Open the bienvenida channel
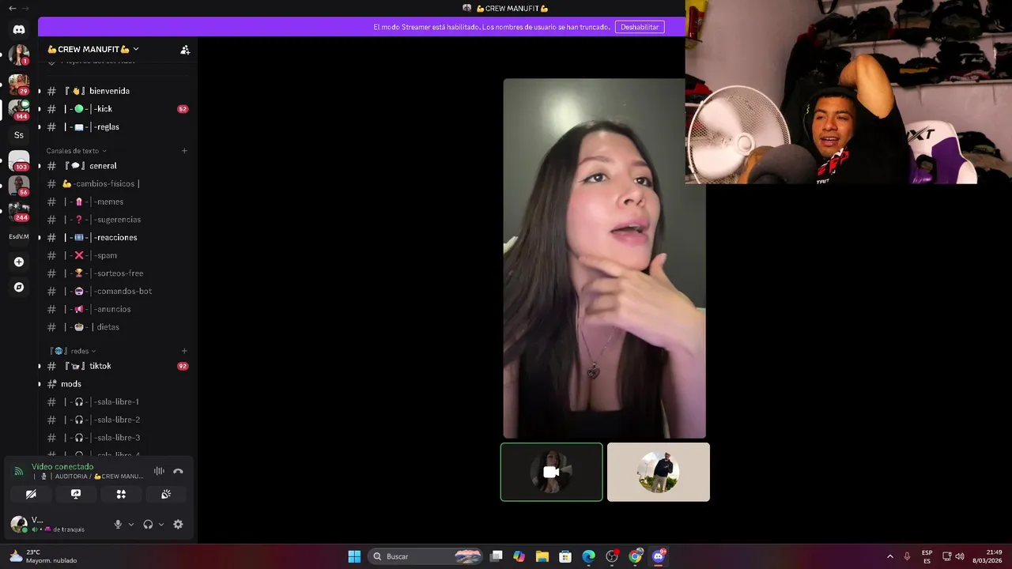The width and height of the screenshot is (1012, 569). (117, 91)
